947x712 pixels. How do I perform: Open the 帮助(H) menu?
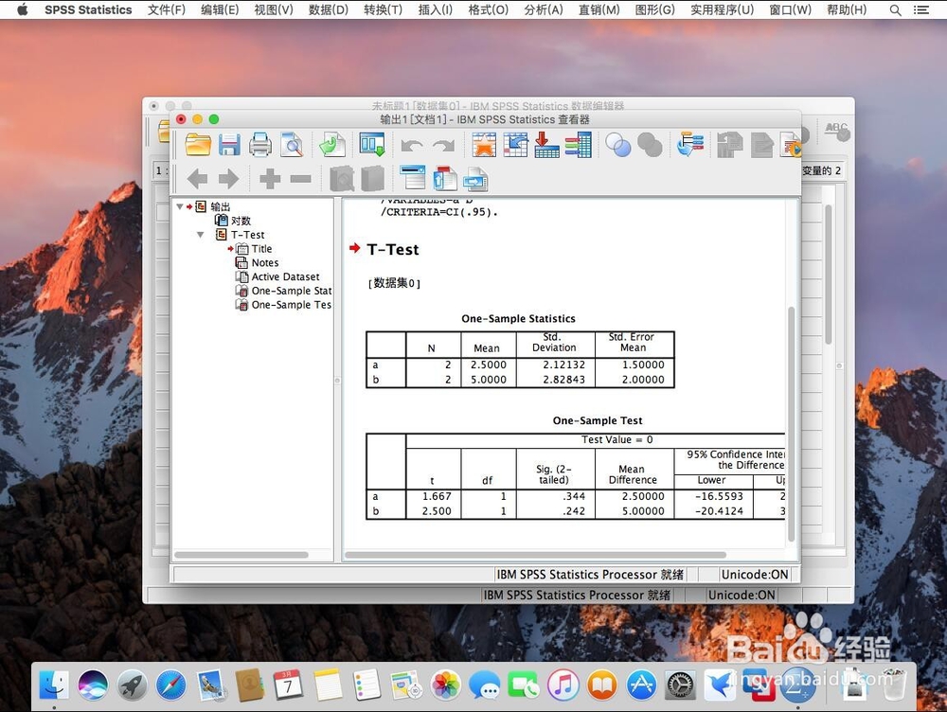point(846,9)
